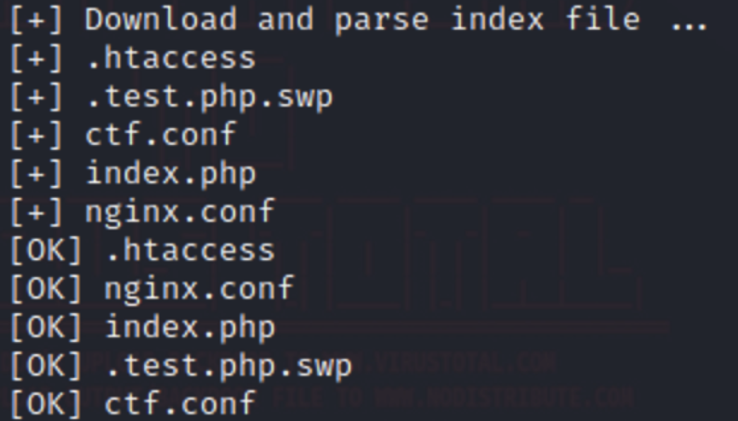Click the [+] marker before .htaccess
This screenshot has height=421, width=738.
tap(36, 59)
